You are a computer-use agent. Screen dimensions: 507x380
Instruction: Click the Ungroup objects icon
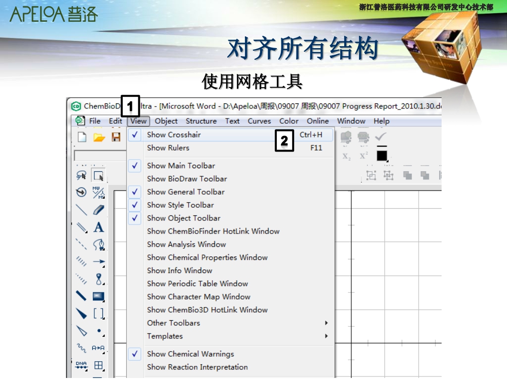coord(388,175)
